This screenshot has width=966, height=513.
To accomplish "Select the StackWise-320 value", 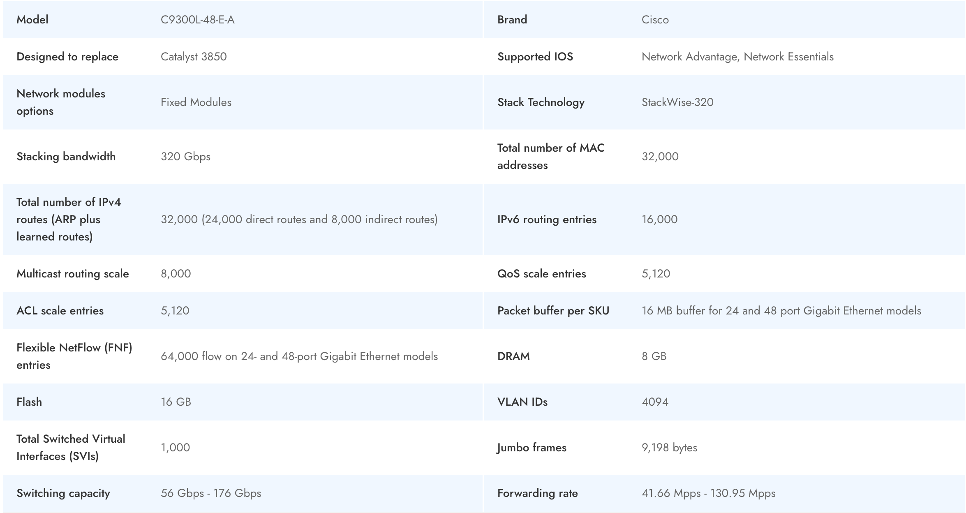I will point(677,102).
